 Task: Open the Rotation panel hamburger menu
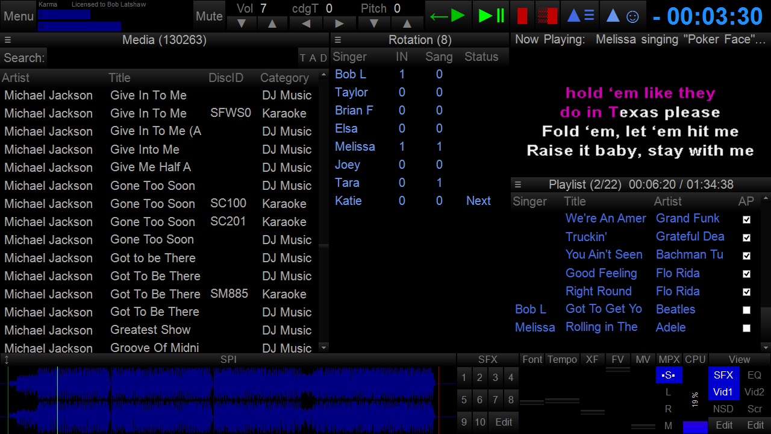click(x=338, y=40)
